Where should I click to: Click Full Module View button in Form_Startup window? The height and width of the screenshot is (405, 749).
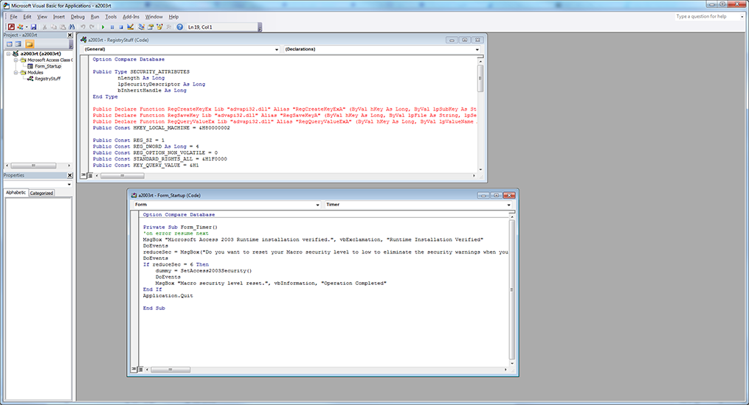pos(140,369)
